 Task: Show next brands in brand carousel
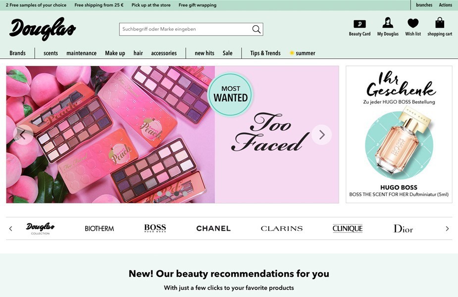coord(447,229)
